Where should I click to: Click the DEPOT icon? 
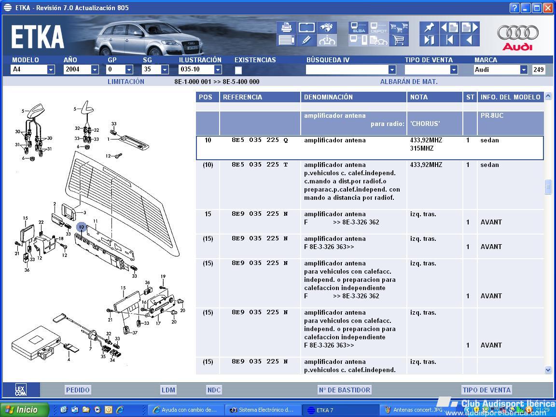tap(378, 28)
